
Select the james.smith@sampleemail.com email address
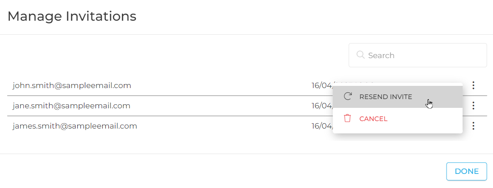(x=75, y=126)
